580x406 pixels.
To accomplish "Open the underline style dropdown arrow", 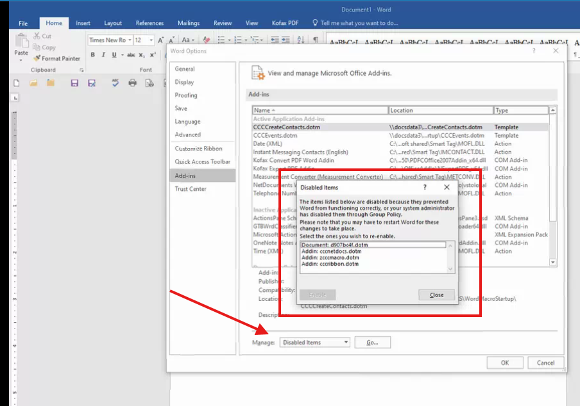I will point(122,54).
